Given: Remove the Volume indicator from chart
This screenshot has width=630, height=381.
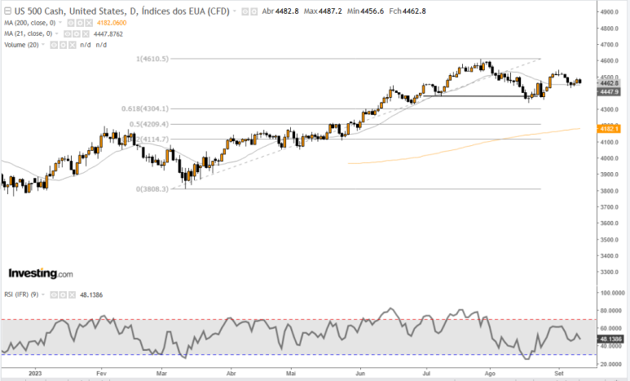Looking at the screenshot, I should (x=72, y=45).
